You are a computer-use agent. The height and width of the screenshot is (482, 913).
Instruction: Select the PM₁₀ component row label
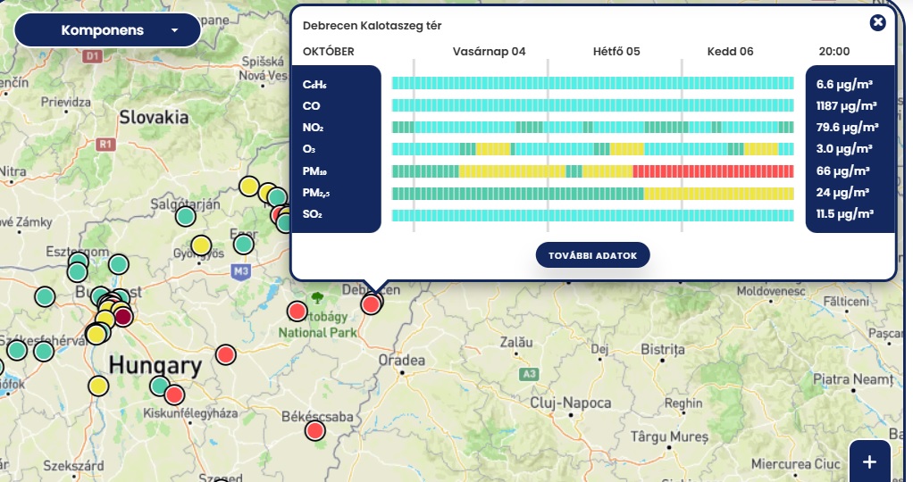click(314, 171)
